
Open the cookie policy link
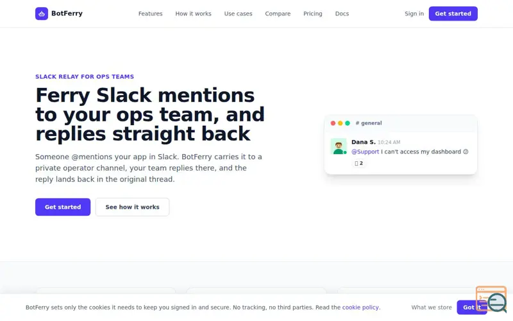[x=360, y=308]
